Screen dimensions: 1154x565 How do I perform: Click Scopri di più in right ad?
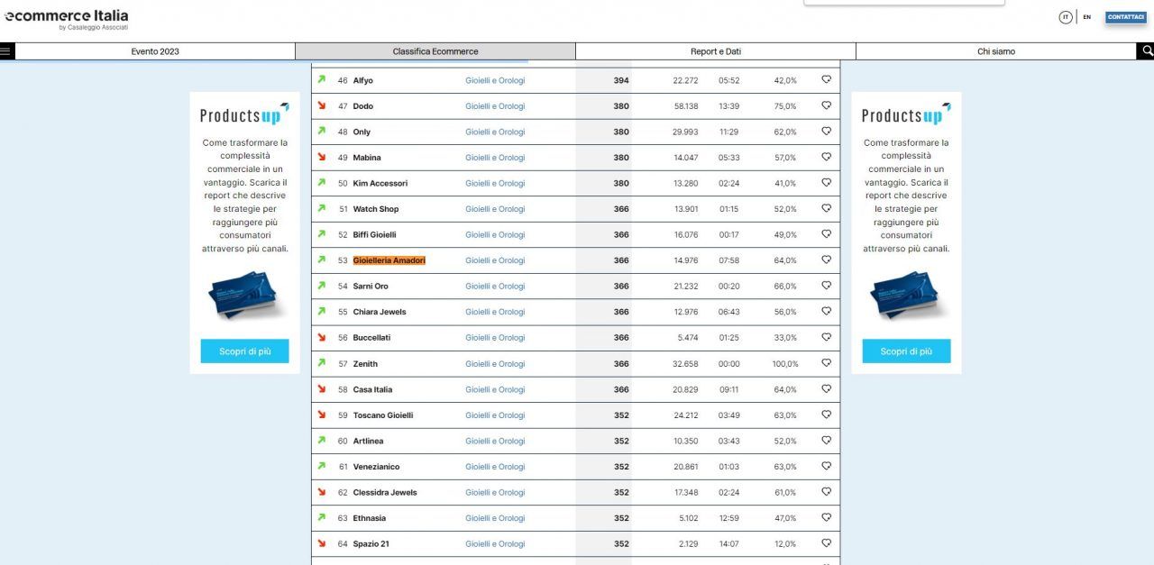click(906, 351)
